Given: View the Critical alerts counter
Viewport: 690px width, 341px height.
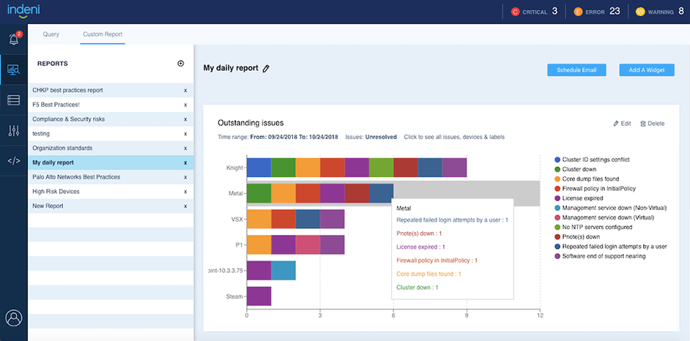Looking at the screenshot, I should (x=534, y=11).
